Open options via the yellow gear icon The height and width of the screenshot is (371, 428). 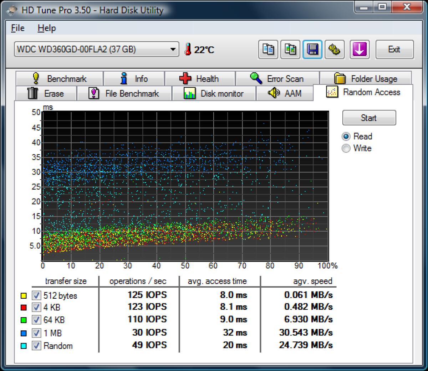point(335,50)
